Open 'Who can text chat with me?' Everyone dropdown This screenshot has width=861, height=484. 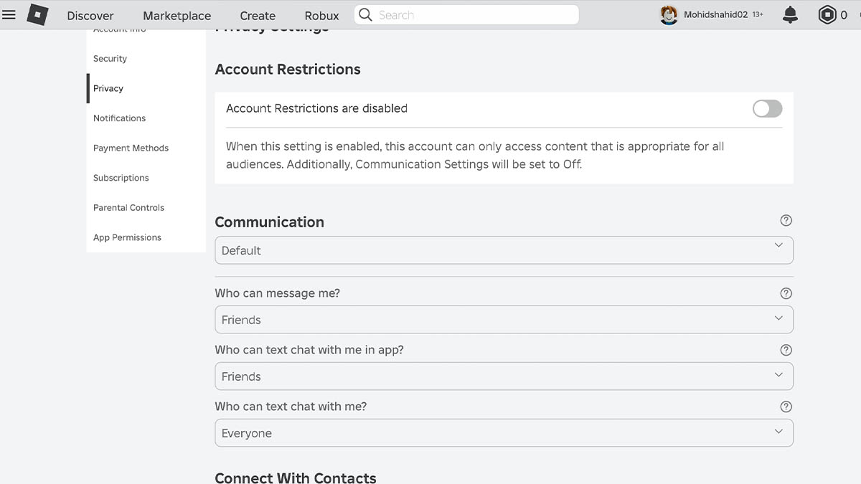coord(504,433)
